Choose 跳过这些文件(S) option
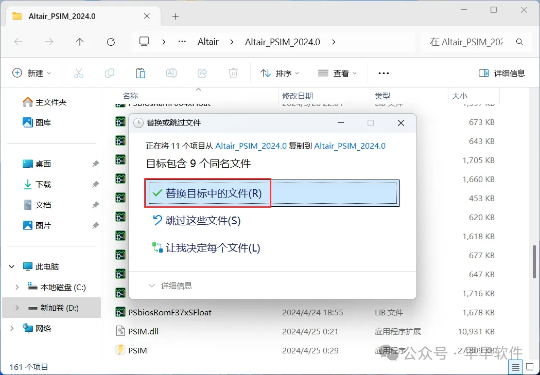This screenshot has height=375, width=540. click(196, 221)
